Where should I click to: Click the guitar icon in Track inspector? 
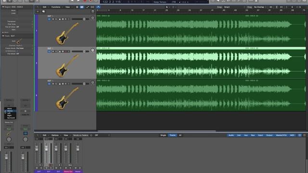19,41
